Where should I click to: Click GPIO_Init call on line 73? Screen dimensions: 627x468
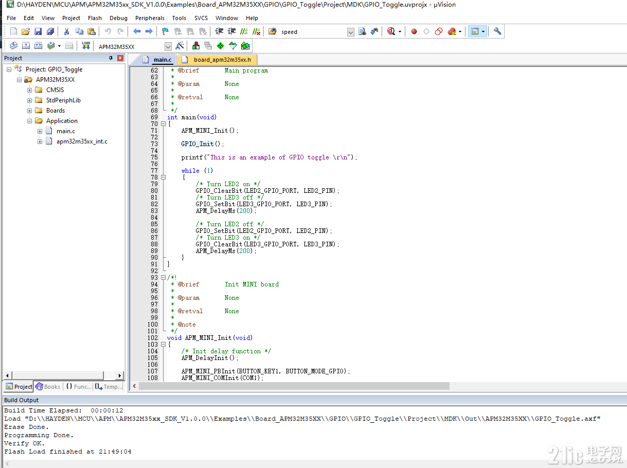coord(197,144)
